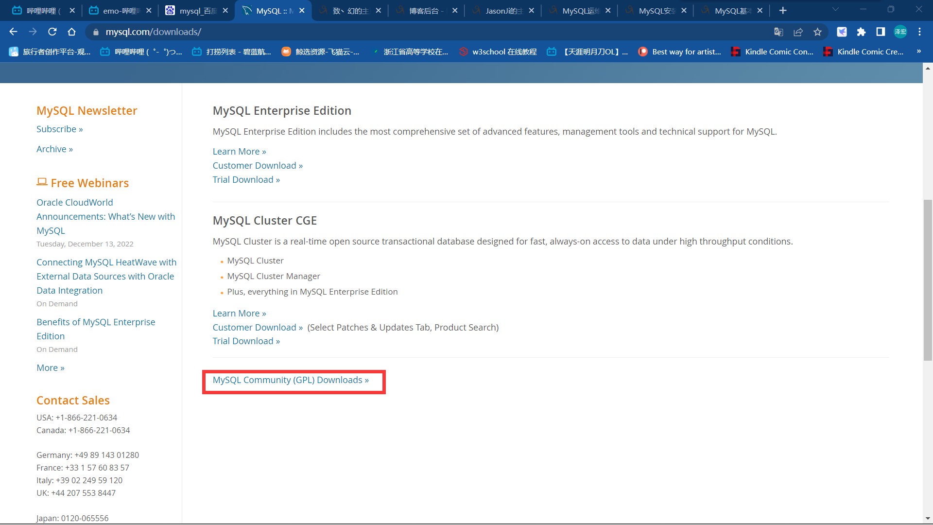Click Enterprise Edition Customer Download

[x=258, y=165]
